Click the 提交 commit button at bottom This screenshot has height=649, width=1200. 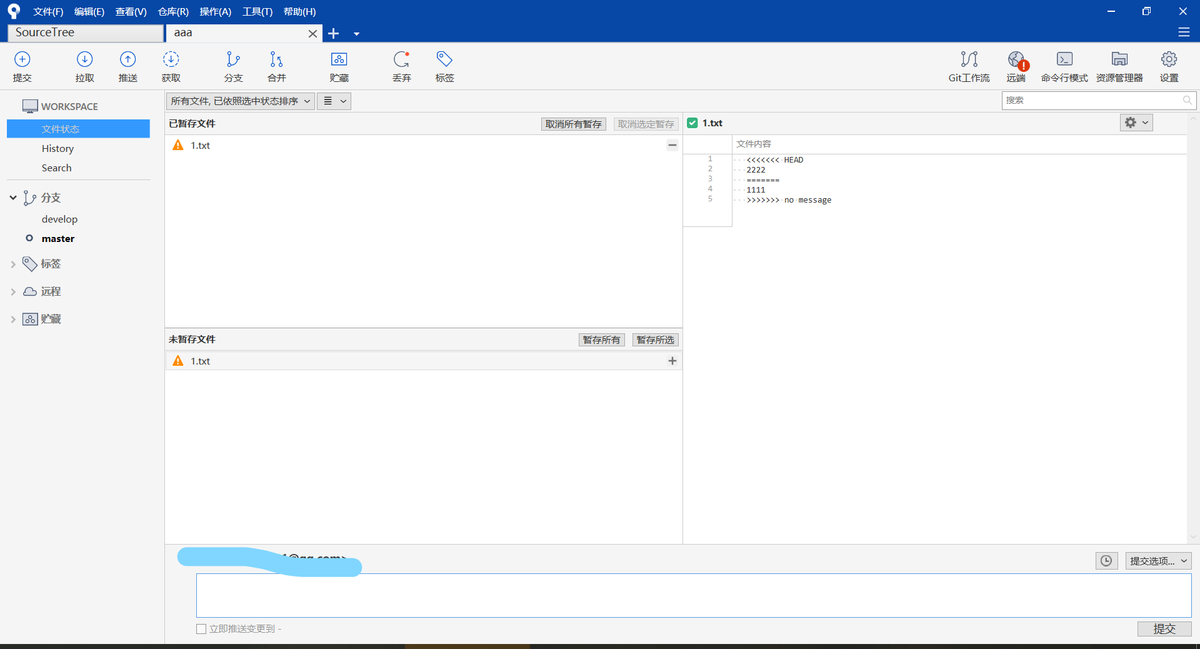[1164, 629]
